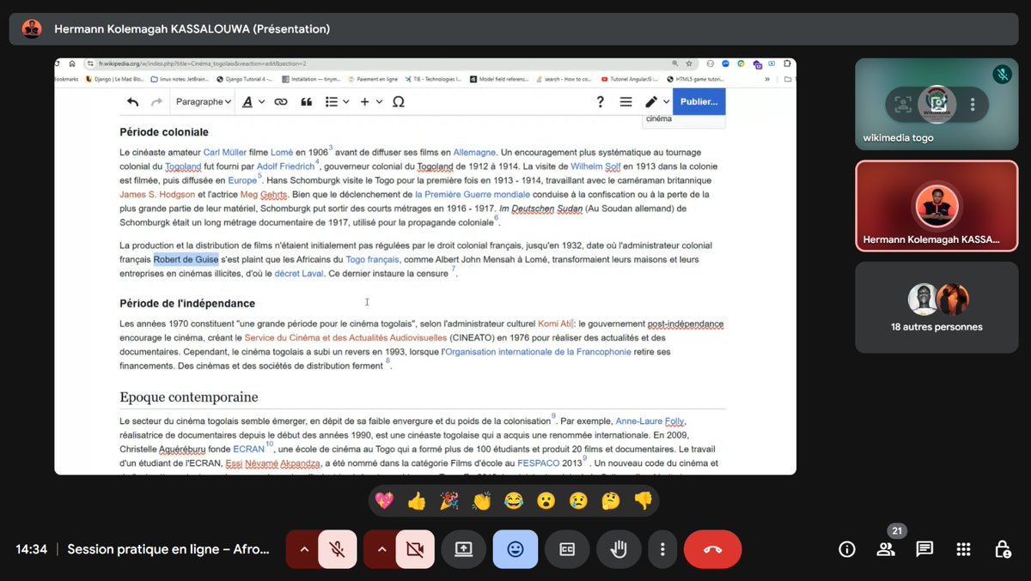Click undo arrow in the Wikipedia editor
Image resolution: width=1031 pixels, height=581 pixels.
pos(132,101)
